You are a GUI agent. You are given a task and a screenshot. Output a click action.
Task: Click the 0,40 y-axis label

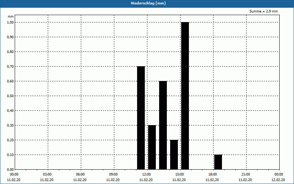point(10,111)
